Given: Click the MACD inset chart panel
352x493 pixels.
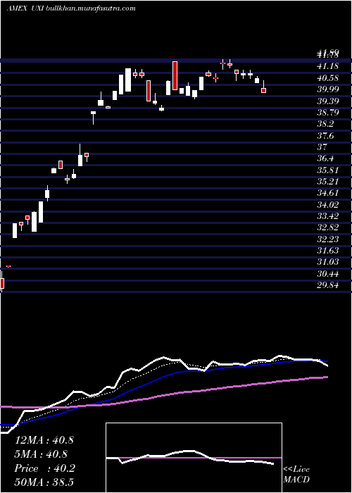Looking at the screenshot, I should 194,458.
